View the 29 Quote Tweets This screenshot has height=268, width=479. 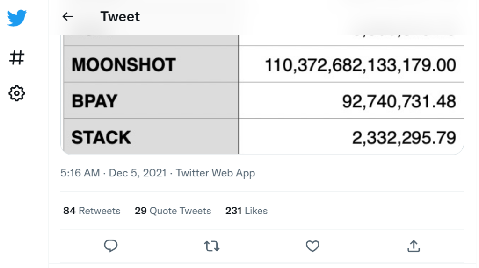pyautogui.click(x=173, y=211)
